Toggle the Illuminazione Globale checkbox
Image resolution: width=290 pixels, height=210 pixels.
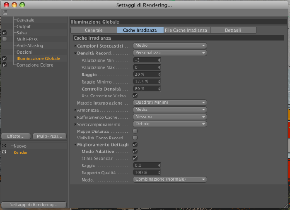[x=5, y=59]
